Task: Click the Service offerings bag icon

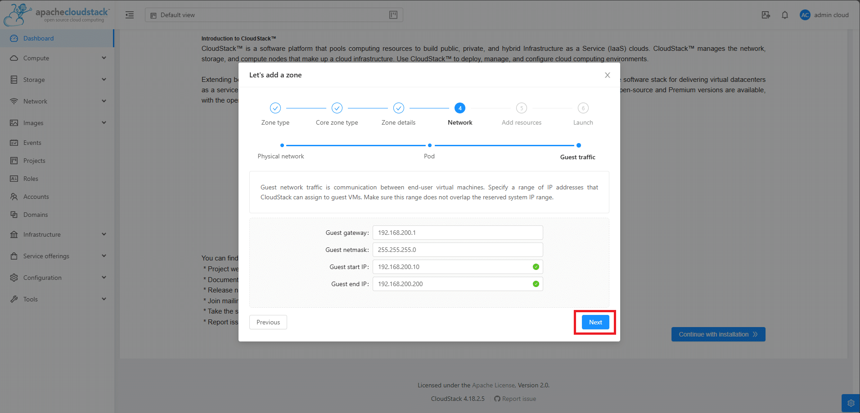Action: click(14, 256)
